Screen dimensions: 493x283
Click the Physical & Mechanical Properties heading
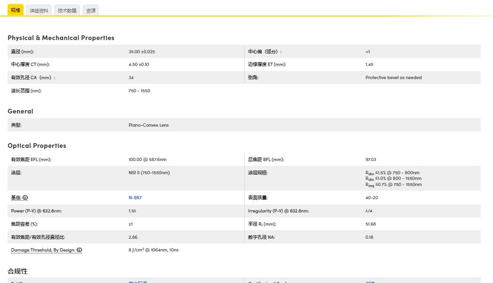(61, 38)
